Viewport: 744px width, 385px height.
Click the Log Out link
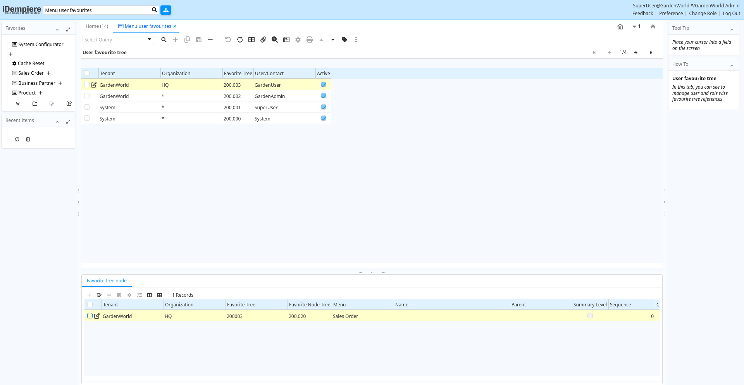pyautogui.click(x=731, y=14)
